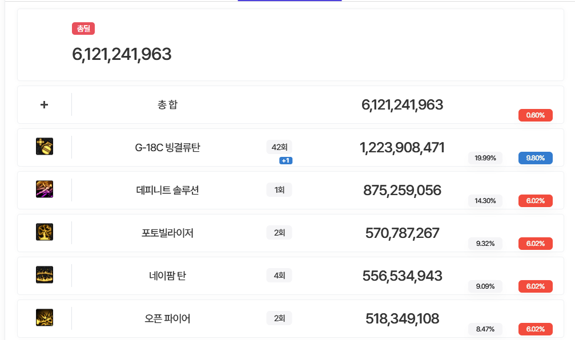Select the 오픈 파이어 skill name
The height and width of the screenshot is (340, 575).
(x=167, y=318)
